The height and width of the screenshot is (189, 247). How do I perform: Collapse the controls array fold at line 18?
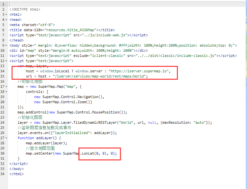pos(6,92)
